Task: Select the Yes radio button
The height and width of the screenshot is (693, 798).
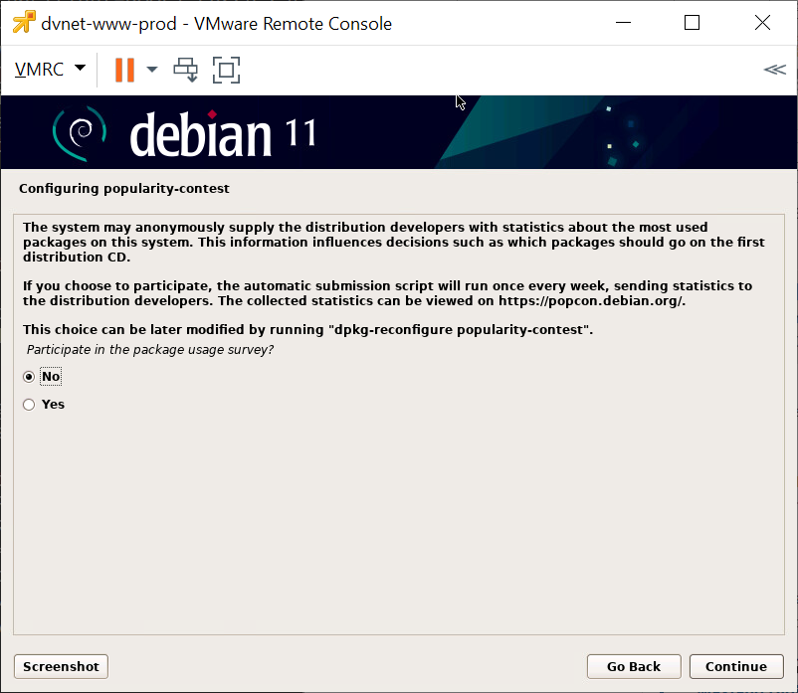Action: tap(29, 405)
